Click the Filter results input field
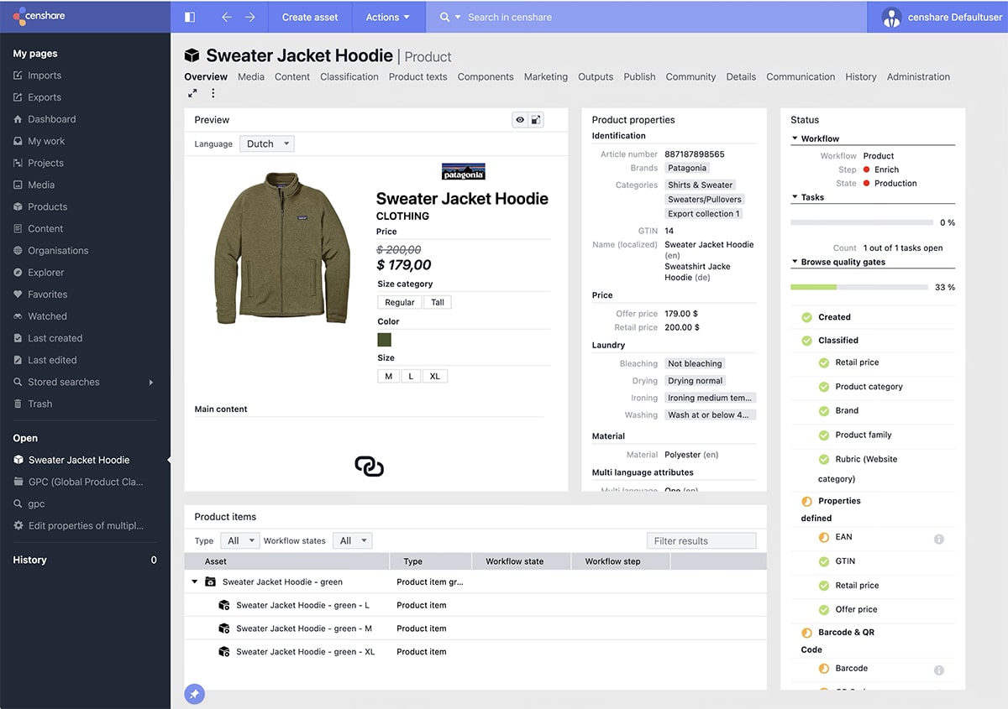Image resolution: width=1008 pixels, height=709 pixels. pos(701,541)
